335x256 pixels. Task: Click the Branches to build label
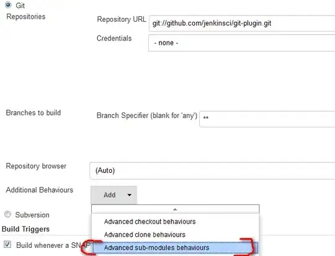[x=33, y=113]
